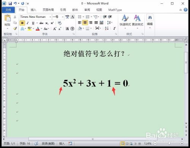The image size is (190, 148).
Task: Click the Character Shading icon
Action: [x=67, y=29]
